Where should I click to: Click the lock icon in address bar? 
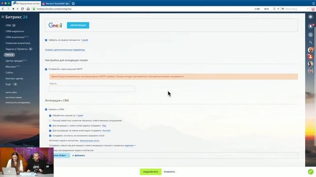click(34, 9)
